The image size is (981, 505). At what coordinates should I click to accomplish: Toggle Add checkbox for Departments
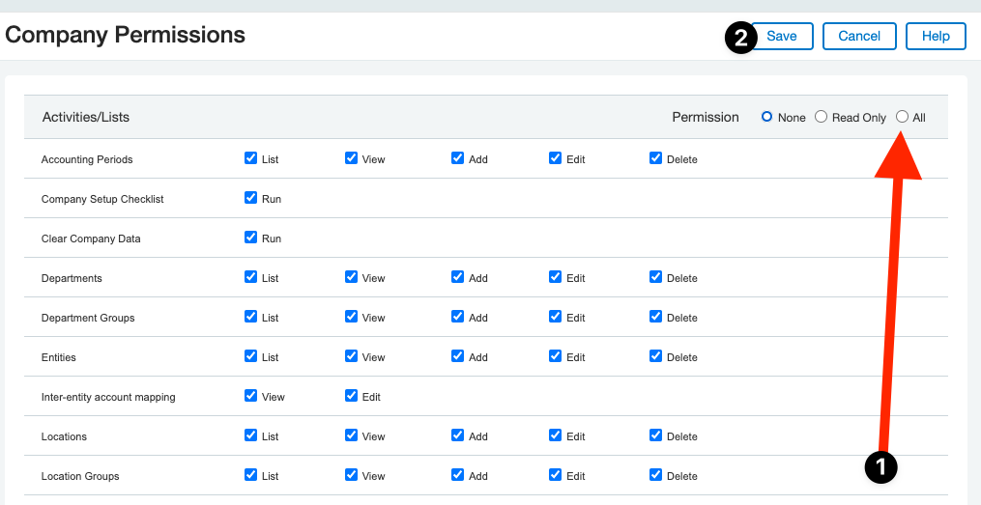click(x=457, y=277)
